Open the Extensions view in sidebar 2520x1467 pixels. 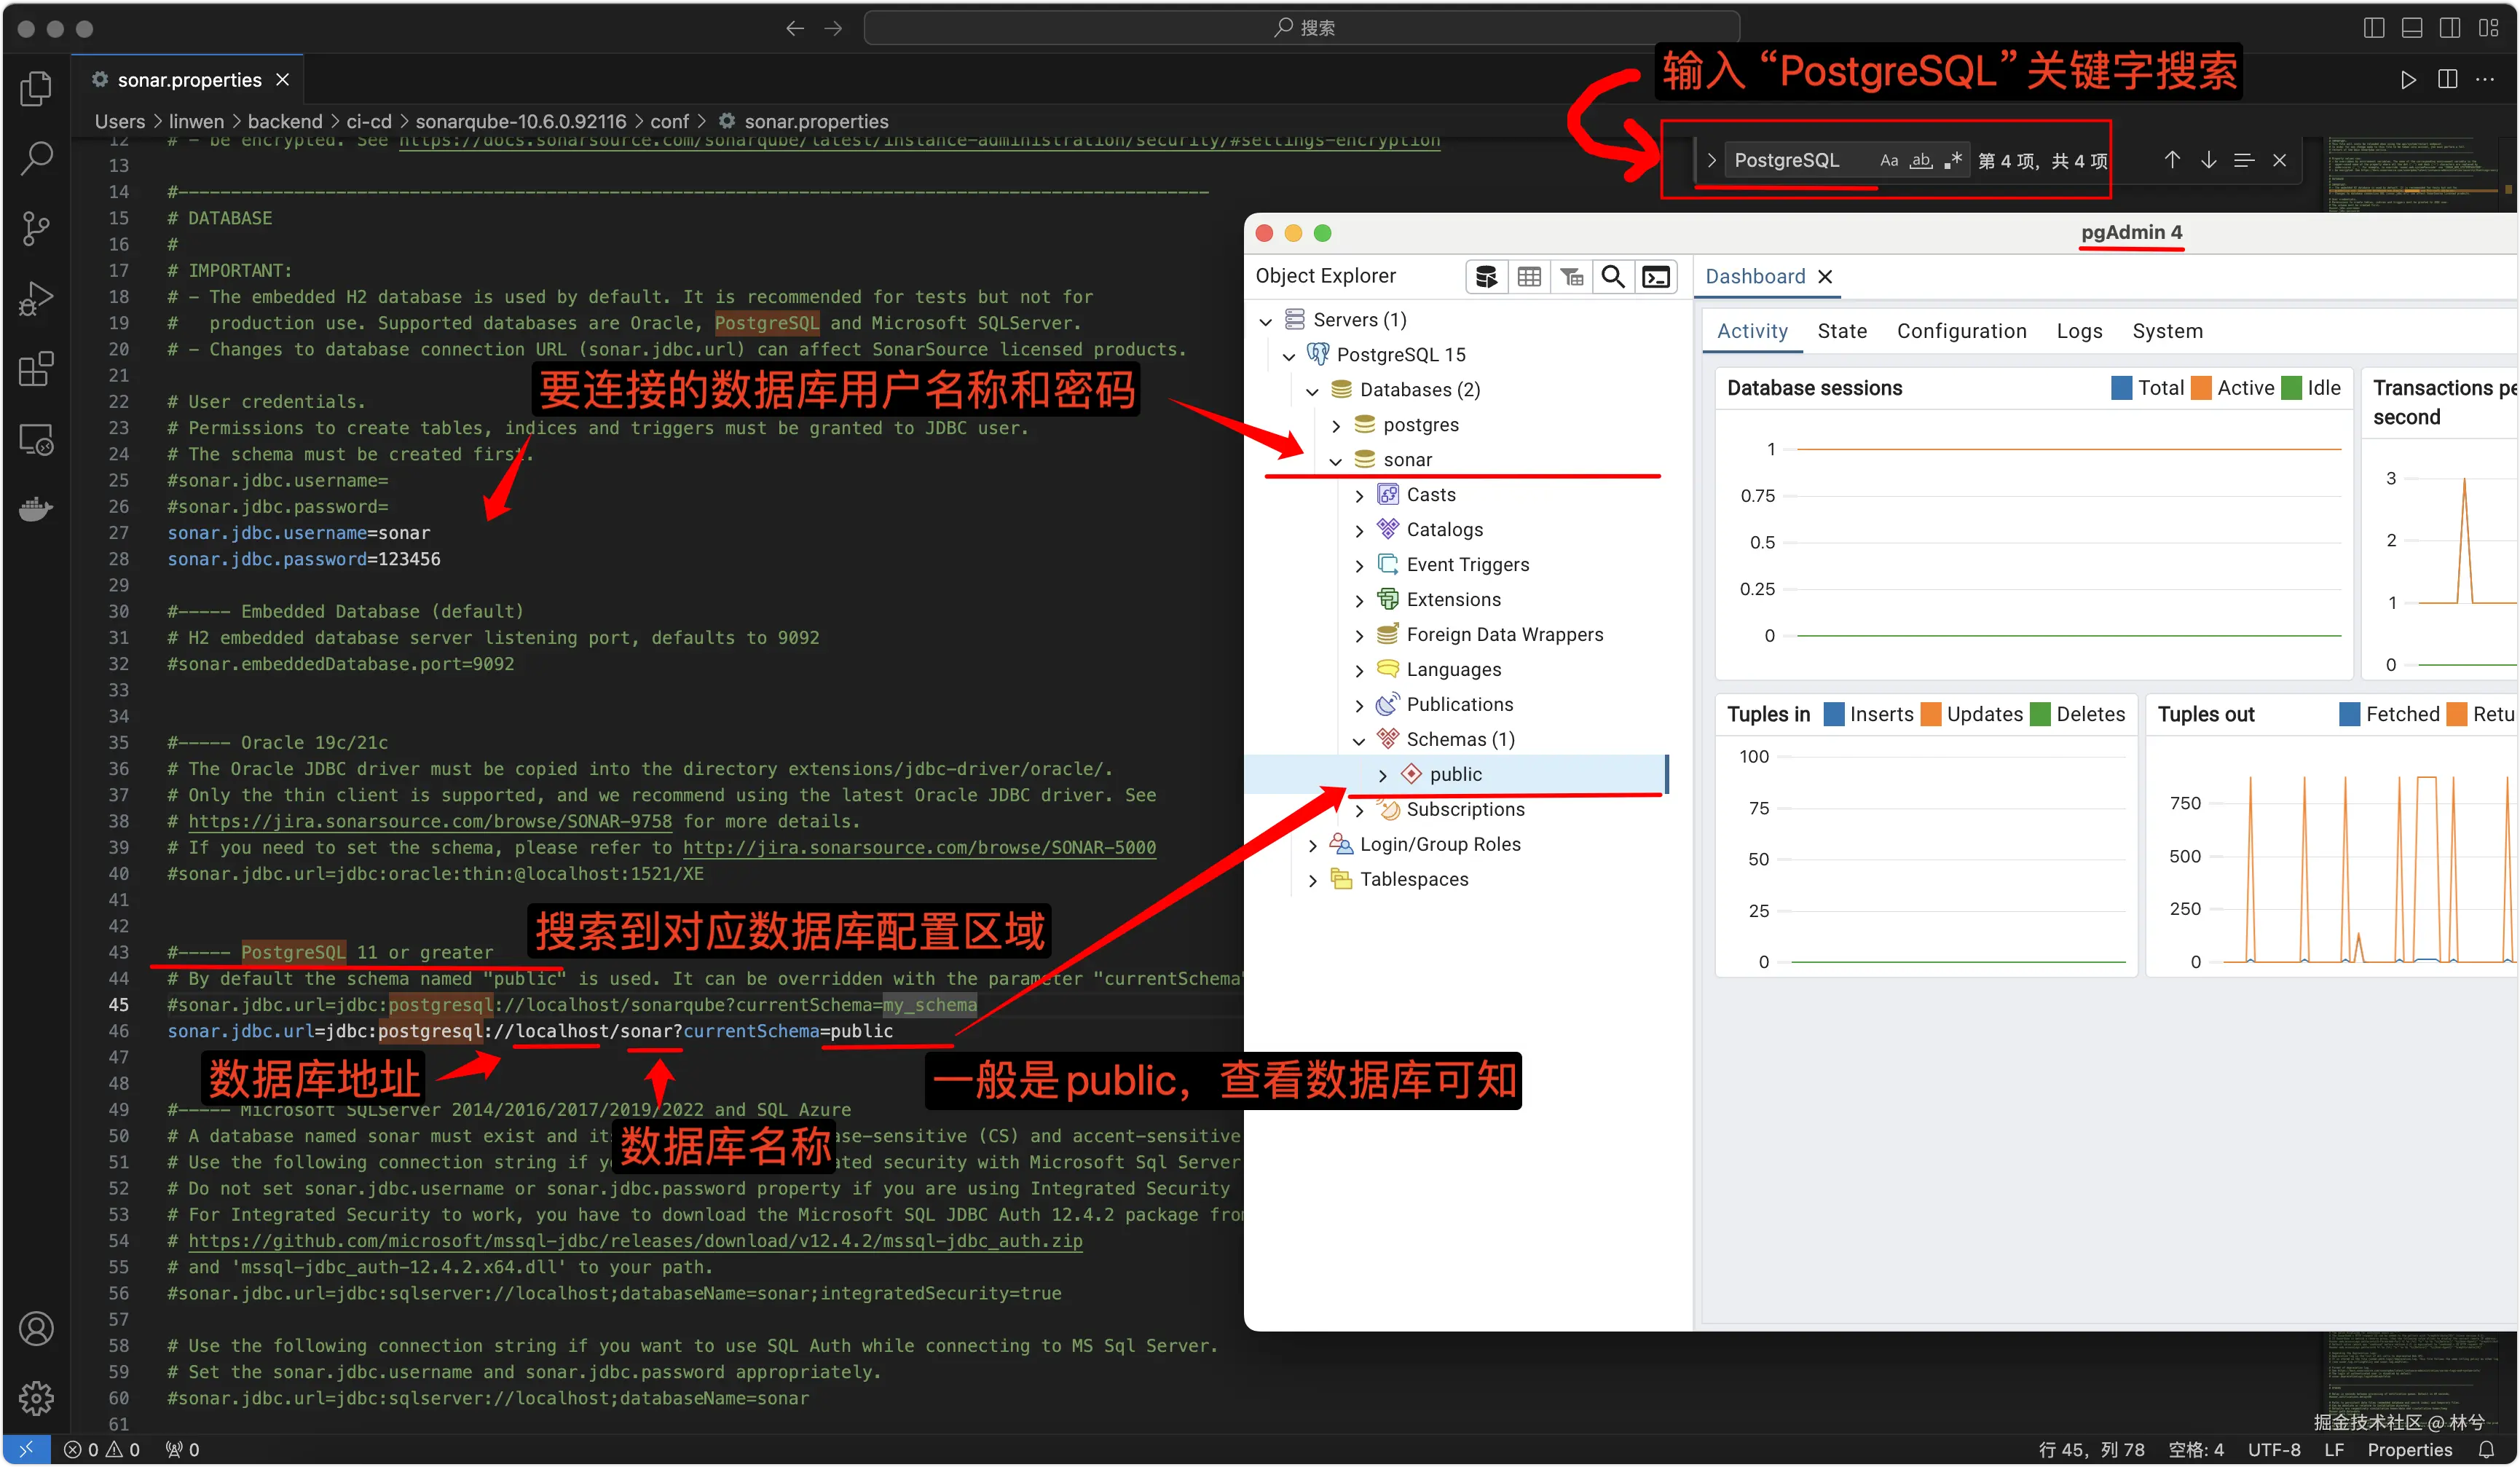point(36,369)
